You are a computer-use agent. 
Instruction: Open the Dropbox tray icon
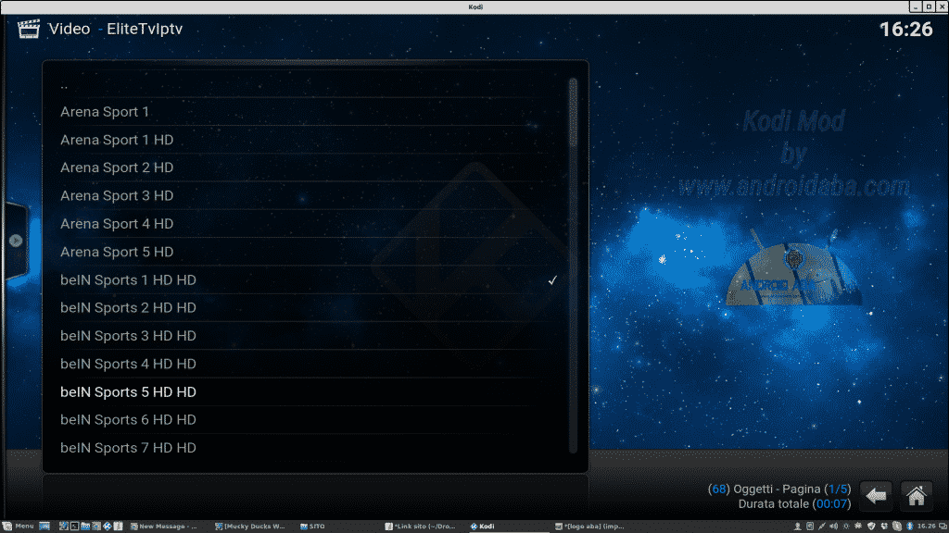(884, 527)
